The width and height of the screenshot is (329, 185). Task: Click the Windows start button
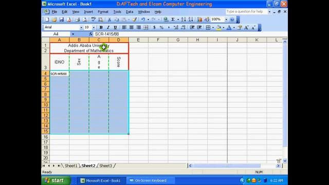(x=56, y=180)
